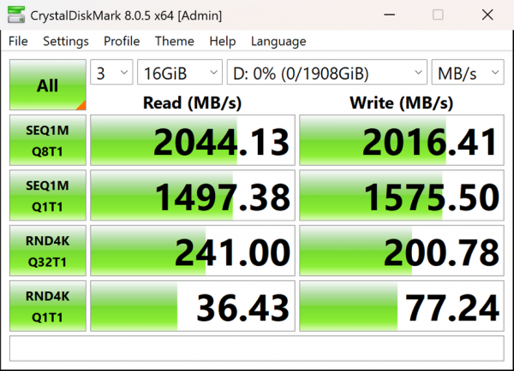Click the Write (MB/s) column header

pos(402,103)
